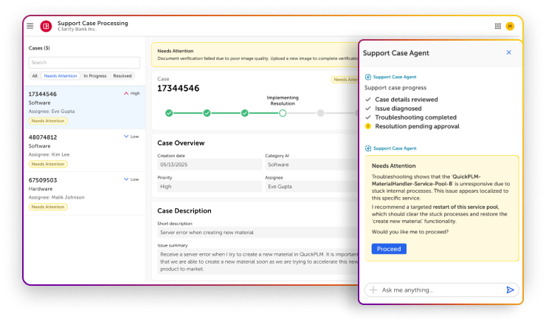Open the hamburger navigation menu

[x=30, y=26]
